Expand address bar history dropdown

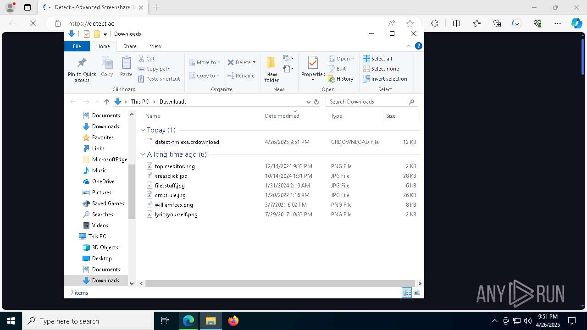point(308,102)
